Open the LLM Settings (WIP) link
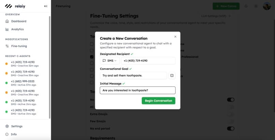The width and height of the screenshot is (275, 140). (216, 16)
